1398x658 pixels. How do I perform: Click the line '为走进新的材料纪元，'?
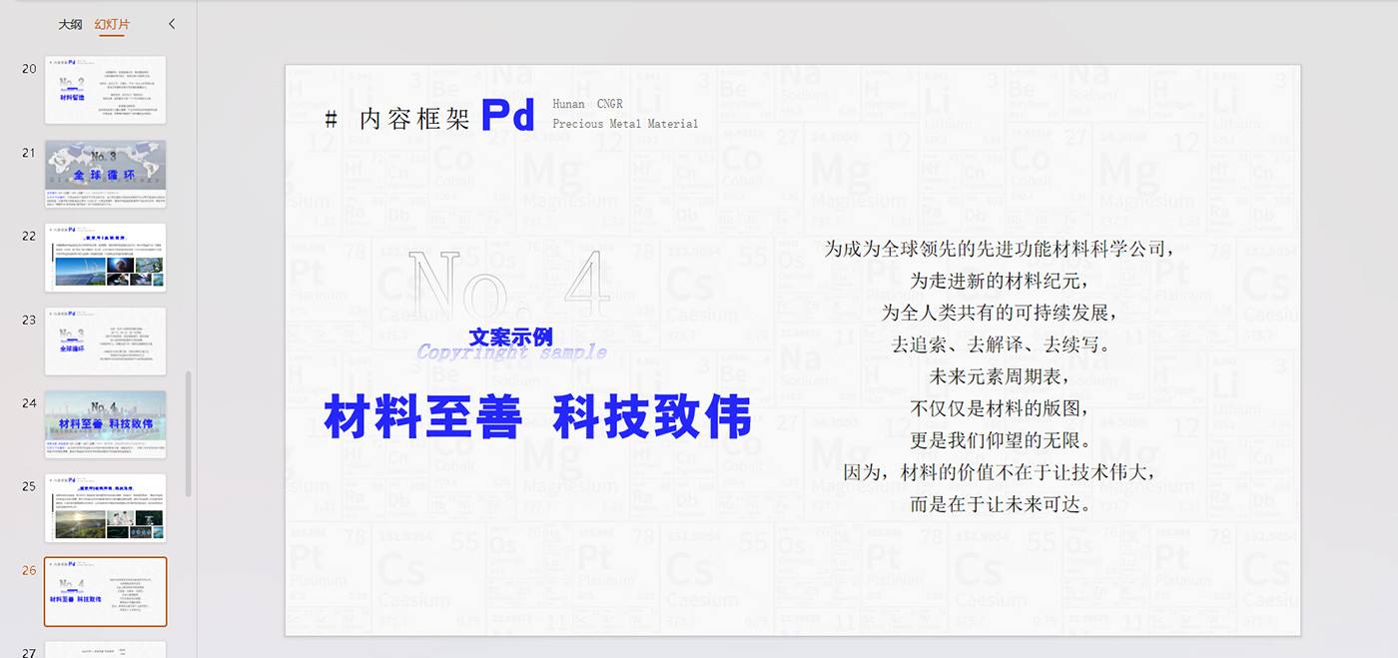1000,282
